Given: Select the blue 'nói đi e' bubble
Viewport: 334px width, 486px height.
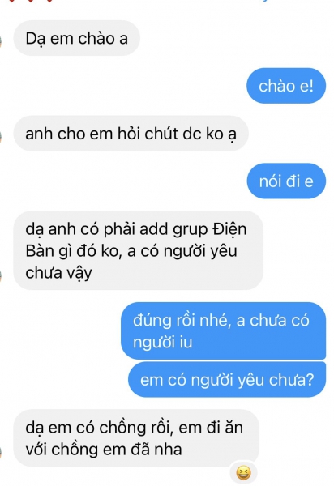Looking at the screenshot, I should (286, 181).
